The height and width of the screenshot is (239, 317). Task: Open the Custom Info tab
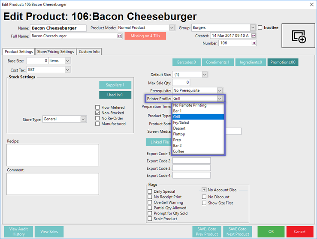pos(89,52)
